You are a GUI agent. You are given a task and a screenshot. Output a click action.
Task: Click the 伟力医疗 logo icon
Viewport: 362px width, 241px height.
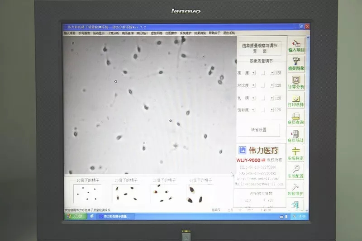(242, 150)
